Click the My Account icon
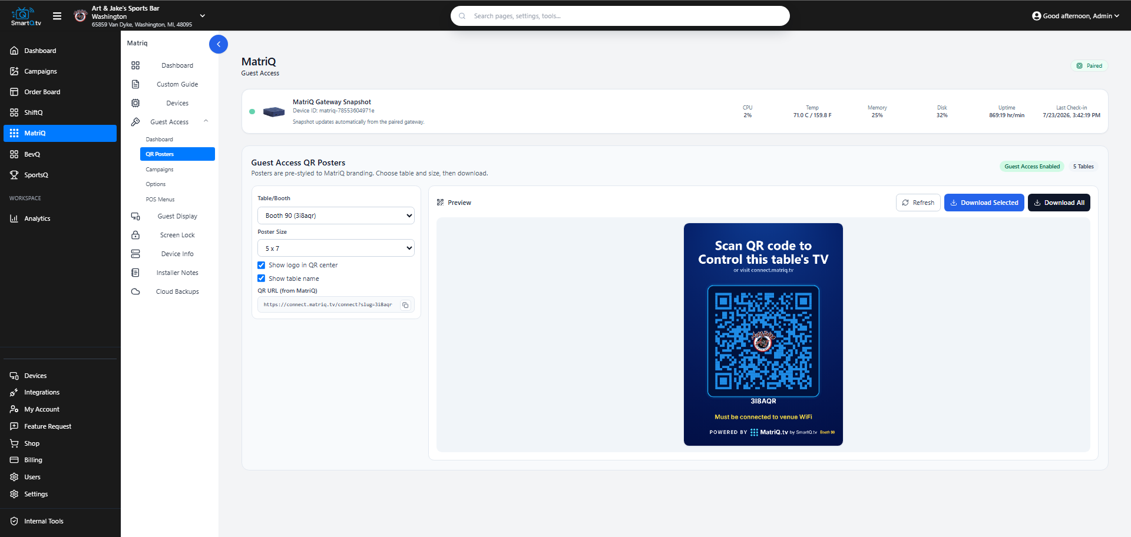 [x=14, y=409]
